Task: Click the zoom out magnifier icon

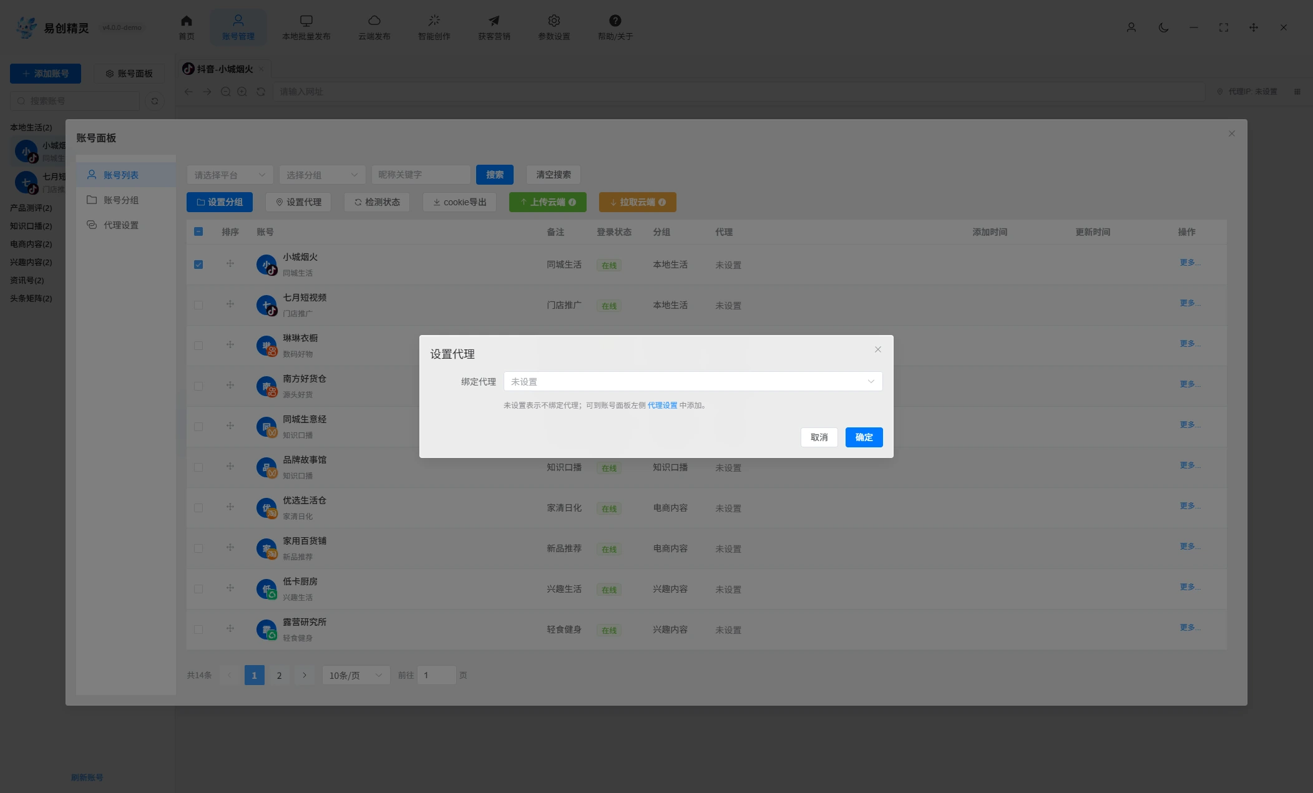Action: pyautogui.click(x=225, y=92)
